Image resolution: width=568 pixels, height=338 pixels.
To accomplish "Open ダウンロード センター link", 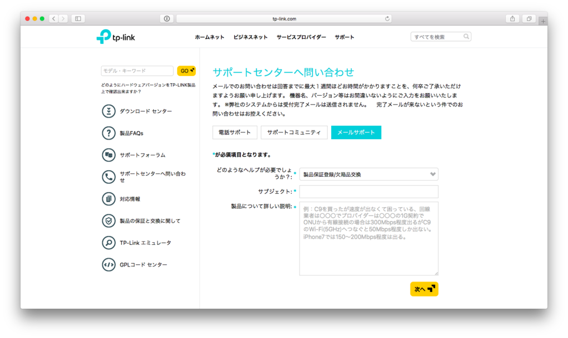I will coord(146,111).
